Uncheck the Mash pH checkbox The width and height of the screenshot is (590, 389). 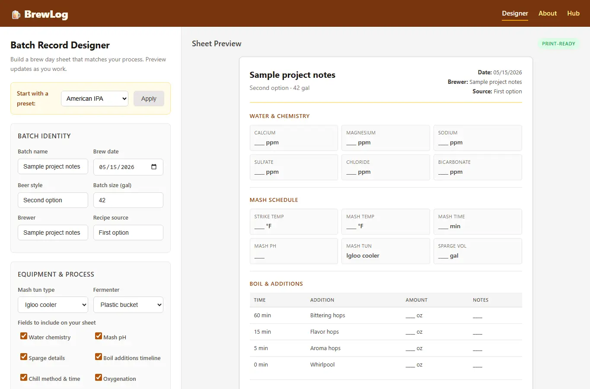tap(99, 336)
